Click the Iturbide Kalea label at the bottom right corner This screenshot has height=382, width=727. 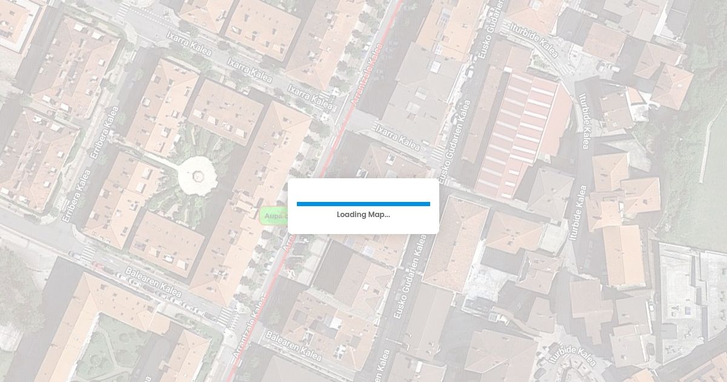click(573, 358)
